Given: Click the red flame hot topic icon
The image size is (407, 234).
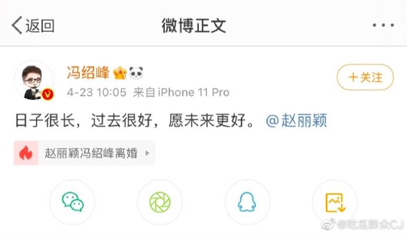Looking at the screenshot, I should [26, 153].
